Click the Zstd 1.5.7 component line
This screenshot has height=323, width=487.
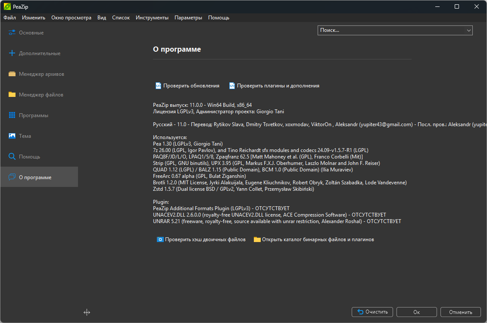coord(233,189)
